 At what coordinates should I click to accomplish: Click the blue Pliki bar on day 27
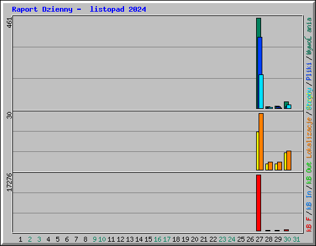click(260, 55)
